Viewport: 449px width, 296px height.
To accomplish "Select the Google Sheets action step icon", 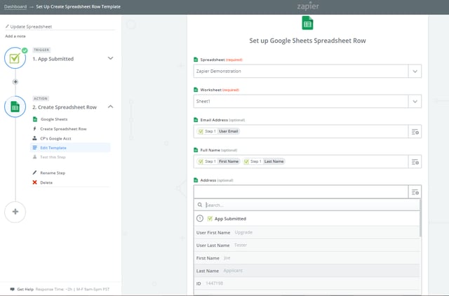I will click(x=15, y=107).
